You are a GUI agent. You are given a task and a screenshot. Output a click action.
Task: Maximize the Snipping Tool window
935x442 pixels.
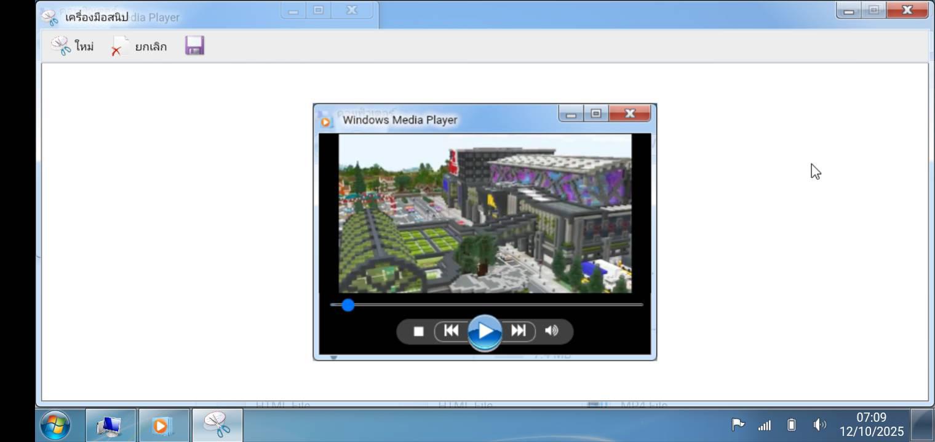coord(873,10)
